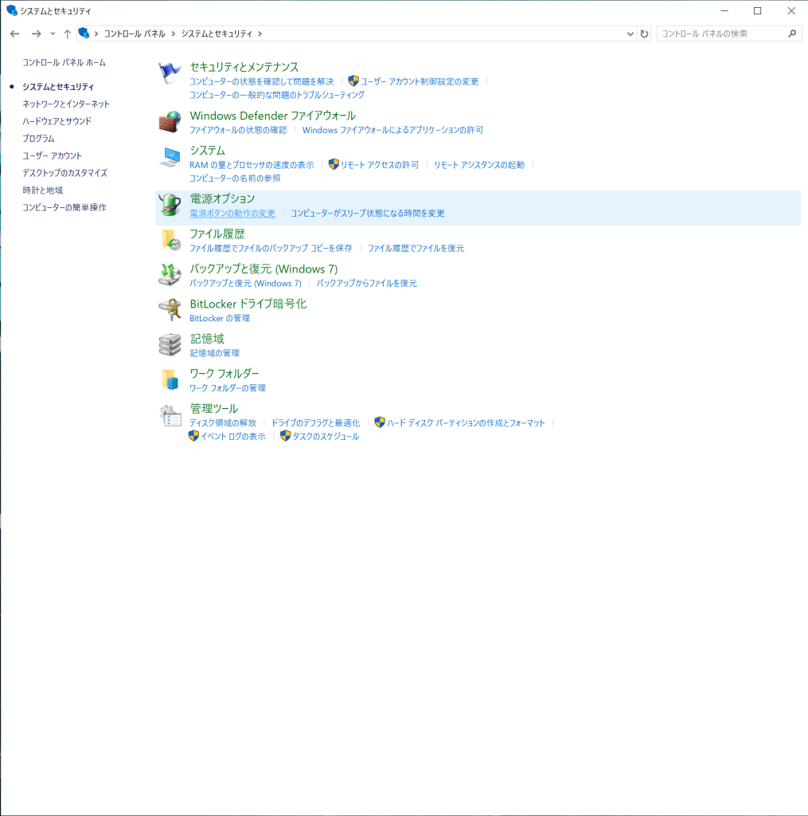Click the ワーク フォルダー icon

click(x=170, y=380)
